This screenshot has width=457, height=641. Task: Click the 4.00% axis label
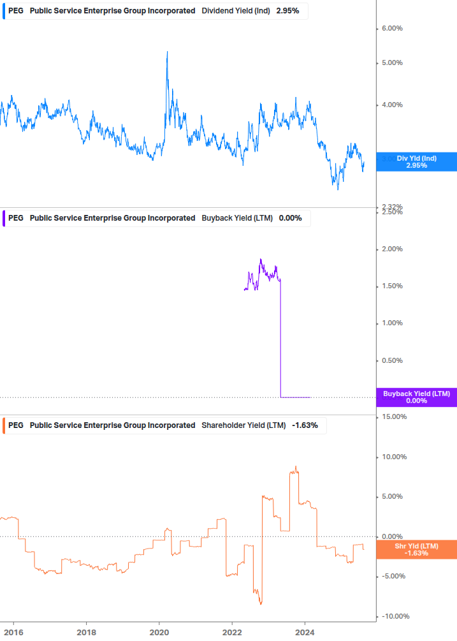(x=392, y=105)
